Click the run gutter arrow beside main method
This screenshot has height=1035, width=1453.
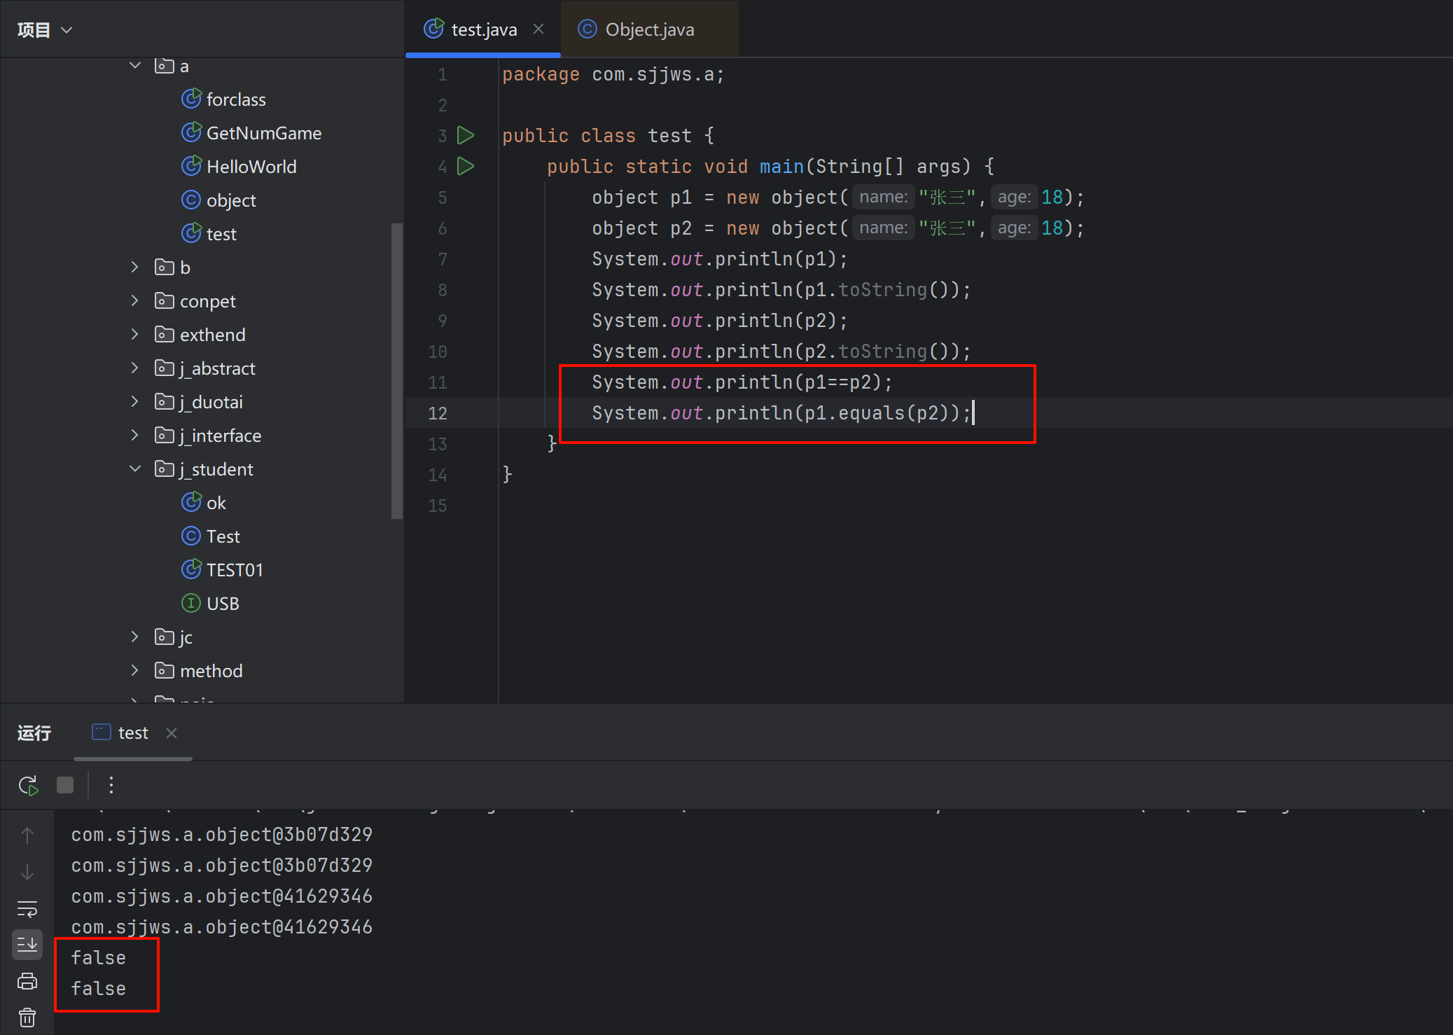click(x=466, y=166)
